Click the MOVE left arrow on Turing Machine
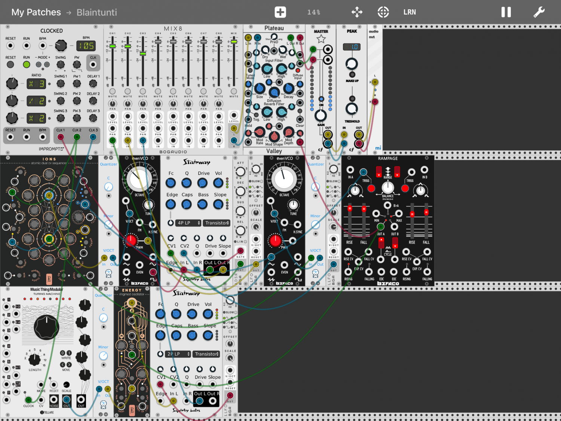Image resolution: width=561 pixels, height=421 pixels. [63, 364]
